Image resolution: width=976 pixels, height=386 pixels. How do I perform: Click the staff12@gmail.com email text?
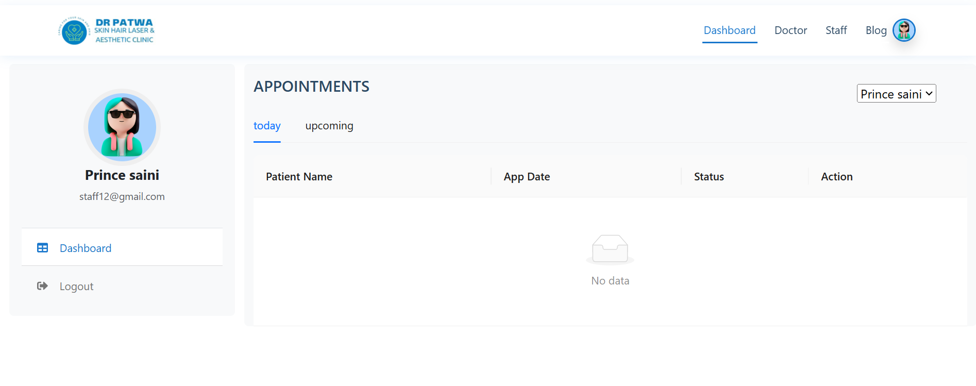[x=122, y=196]
